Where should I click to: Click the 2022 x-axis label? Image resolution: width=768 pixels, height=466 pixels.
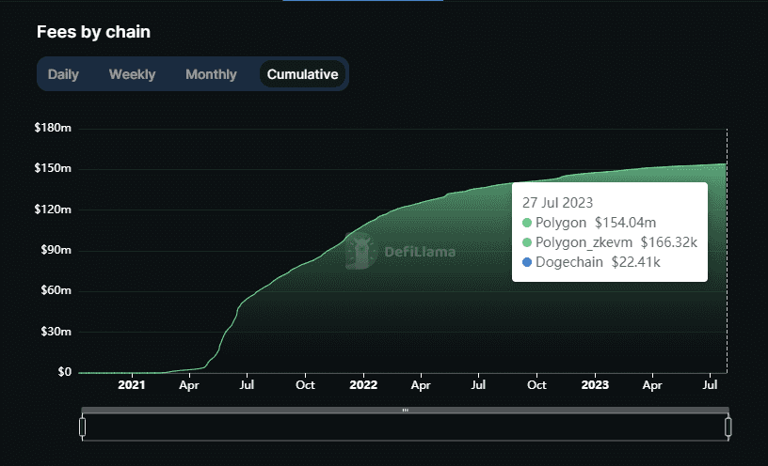point(363,384)
